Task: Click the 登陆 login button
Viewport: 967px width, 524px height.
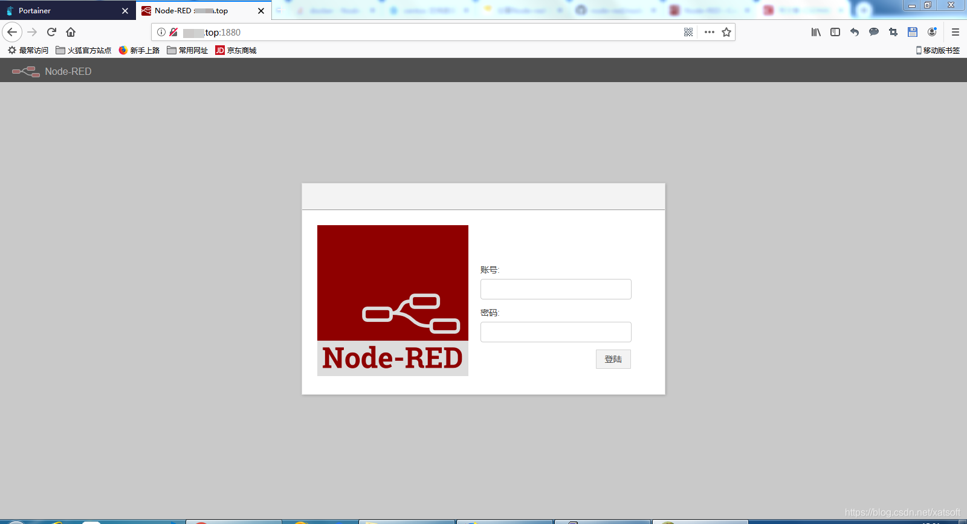Action: click(613, 359)
